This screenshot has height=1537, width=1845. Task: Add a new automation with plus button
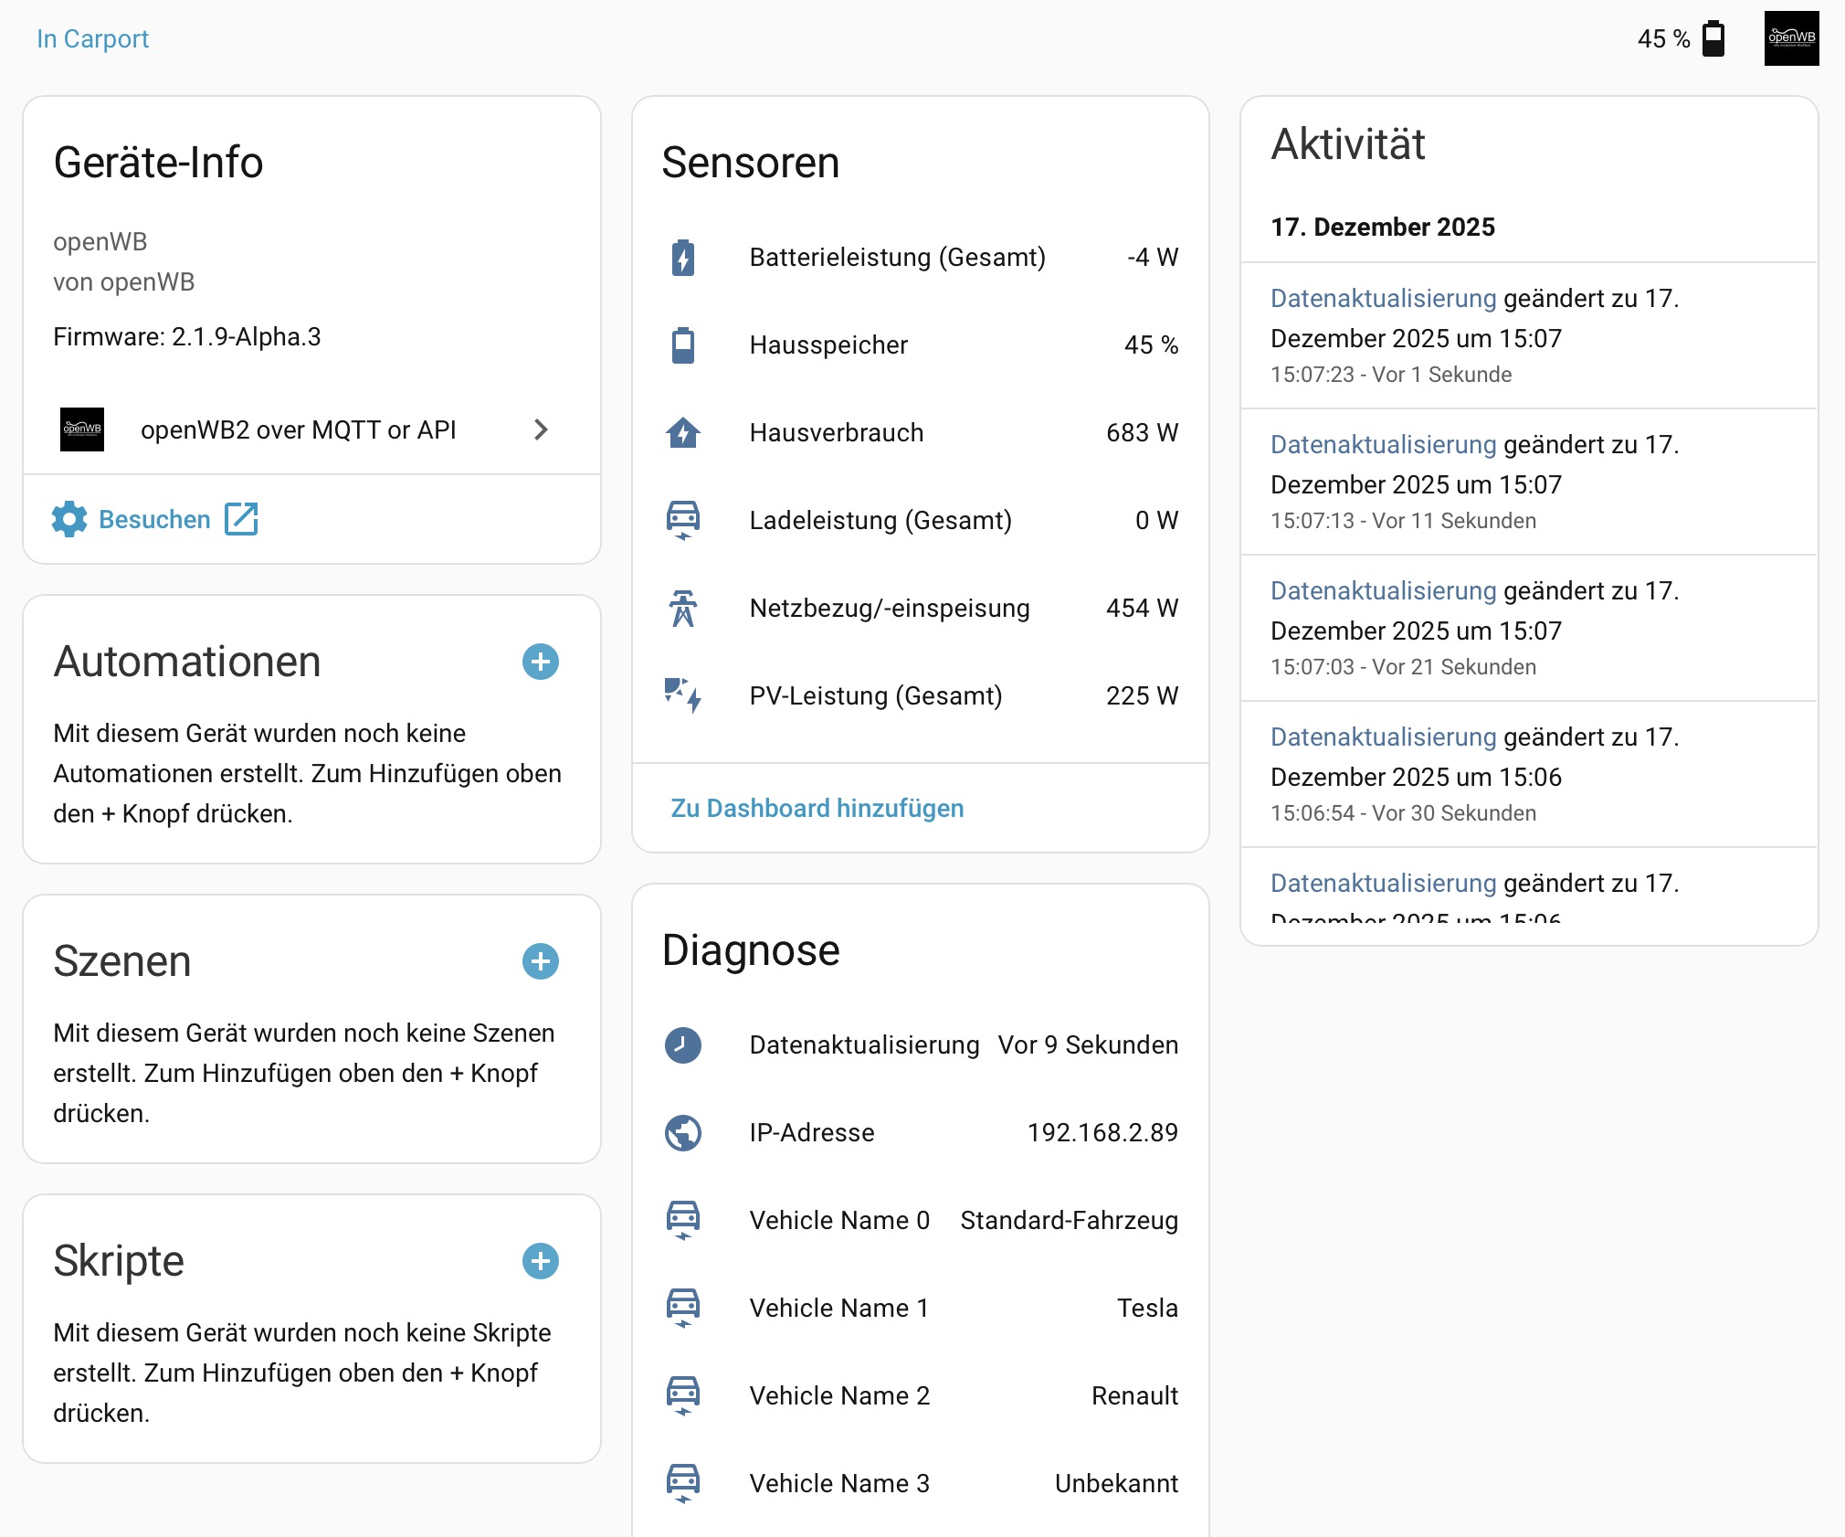click(x=541, y=662)
